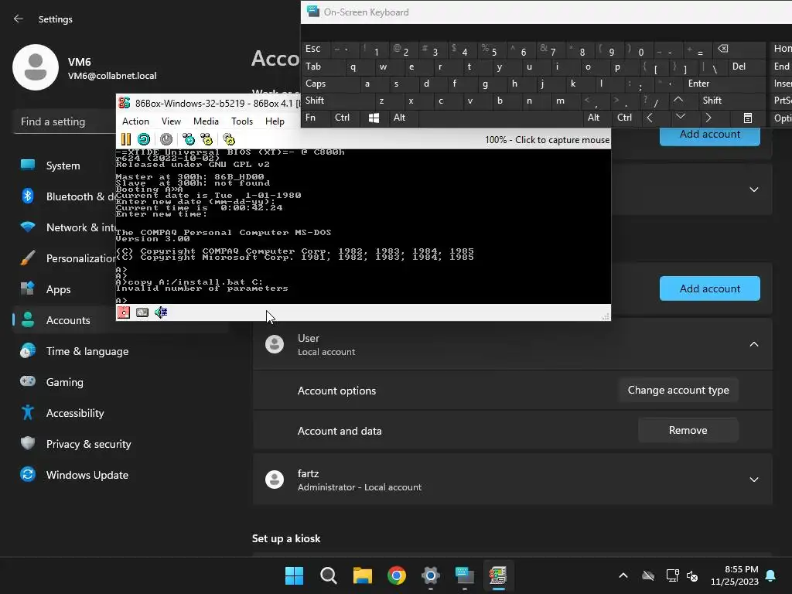
Task: Click the space bar on On-Screen Keyboard
Action: coord(500,118)
